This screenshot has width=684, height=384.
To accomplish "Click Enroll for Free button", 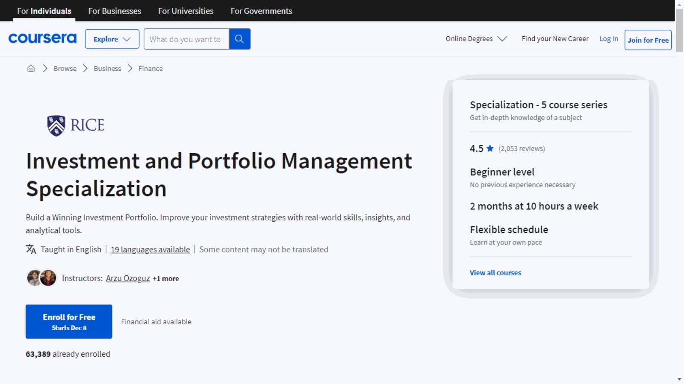I will click(69, 322).
